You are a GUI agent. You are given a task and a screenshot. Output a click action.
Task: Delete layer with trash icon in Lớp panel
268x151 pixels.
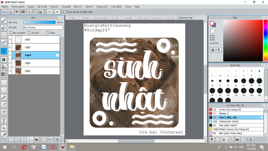point(57,139)
